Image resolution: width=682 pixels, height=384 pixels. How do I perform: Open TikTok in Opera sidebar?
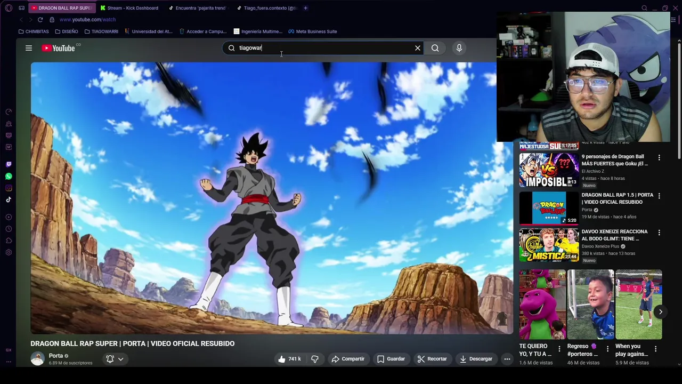click(x=9, y=199)
